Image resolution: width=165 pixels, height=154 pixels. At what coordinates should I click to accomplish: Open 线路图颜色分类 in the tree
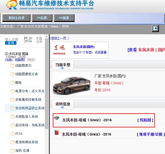tap(26, 74)
